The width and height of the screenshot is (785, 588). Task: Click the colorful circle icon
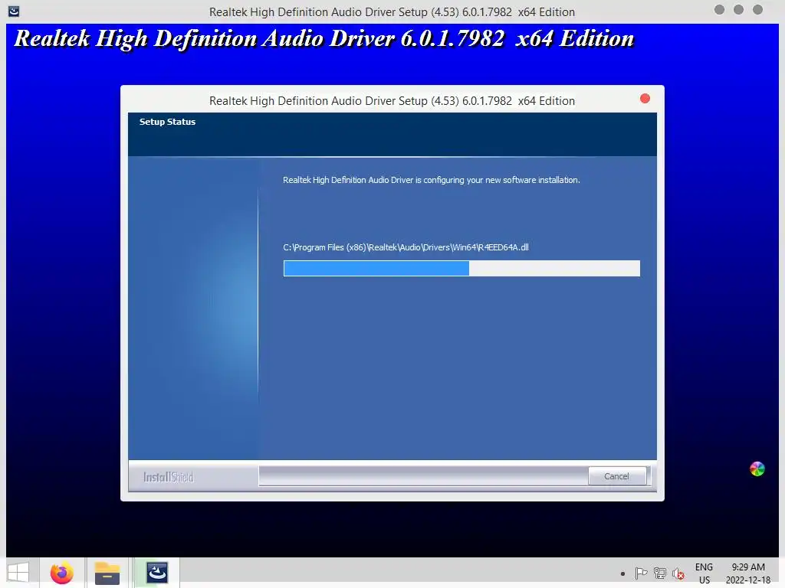click(x=757, y=469)
